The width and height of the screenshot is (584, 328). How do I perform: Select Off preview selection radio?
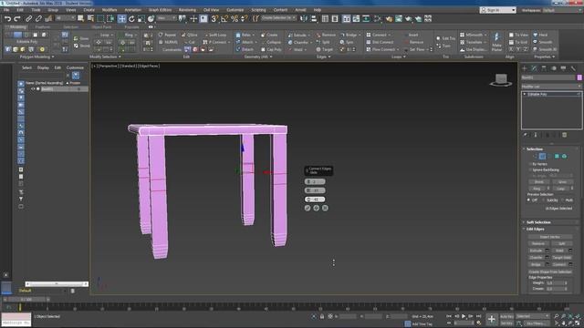coord(528,200)
